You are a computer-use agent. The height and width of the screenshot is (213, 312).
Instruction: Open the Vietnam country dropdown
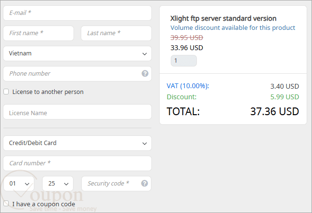pyautogui.click(x=77, y=53)
